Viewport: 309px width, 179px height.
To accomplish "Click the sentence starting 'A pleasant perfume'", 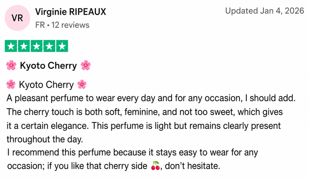I will [x=151, y=98].
